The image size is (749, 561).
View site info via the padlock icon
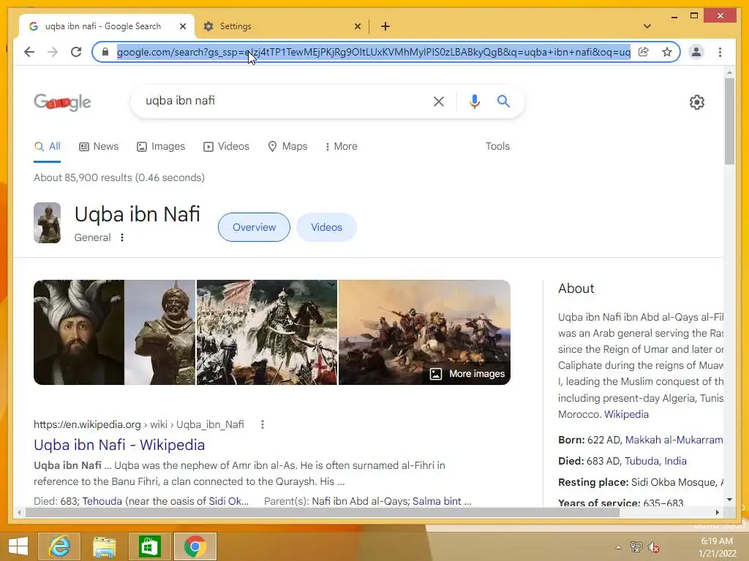click(x=105, y=52)
